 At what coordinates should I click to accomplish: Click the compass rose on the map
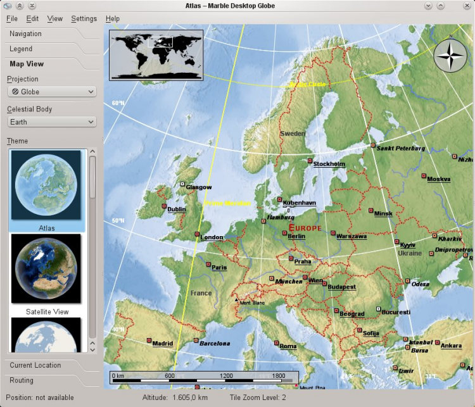[x=450, y=56]
